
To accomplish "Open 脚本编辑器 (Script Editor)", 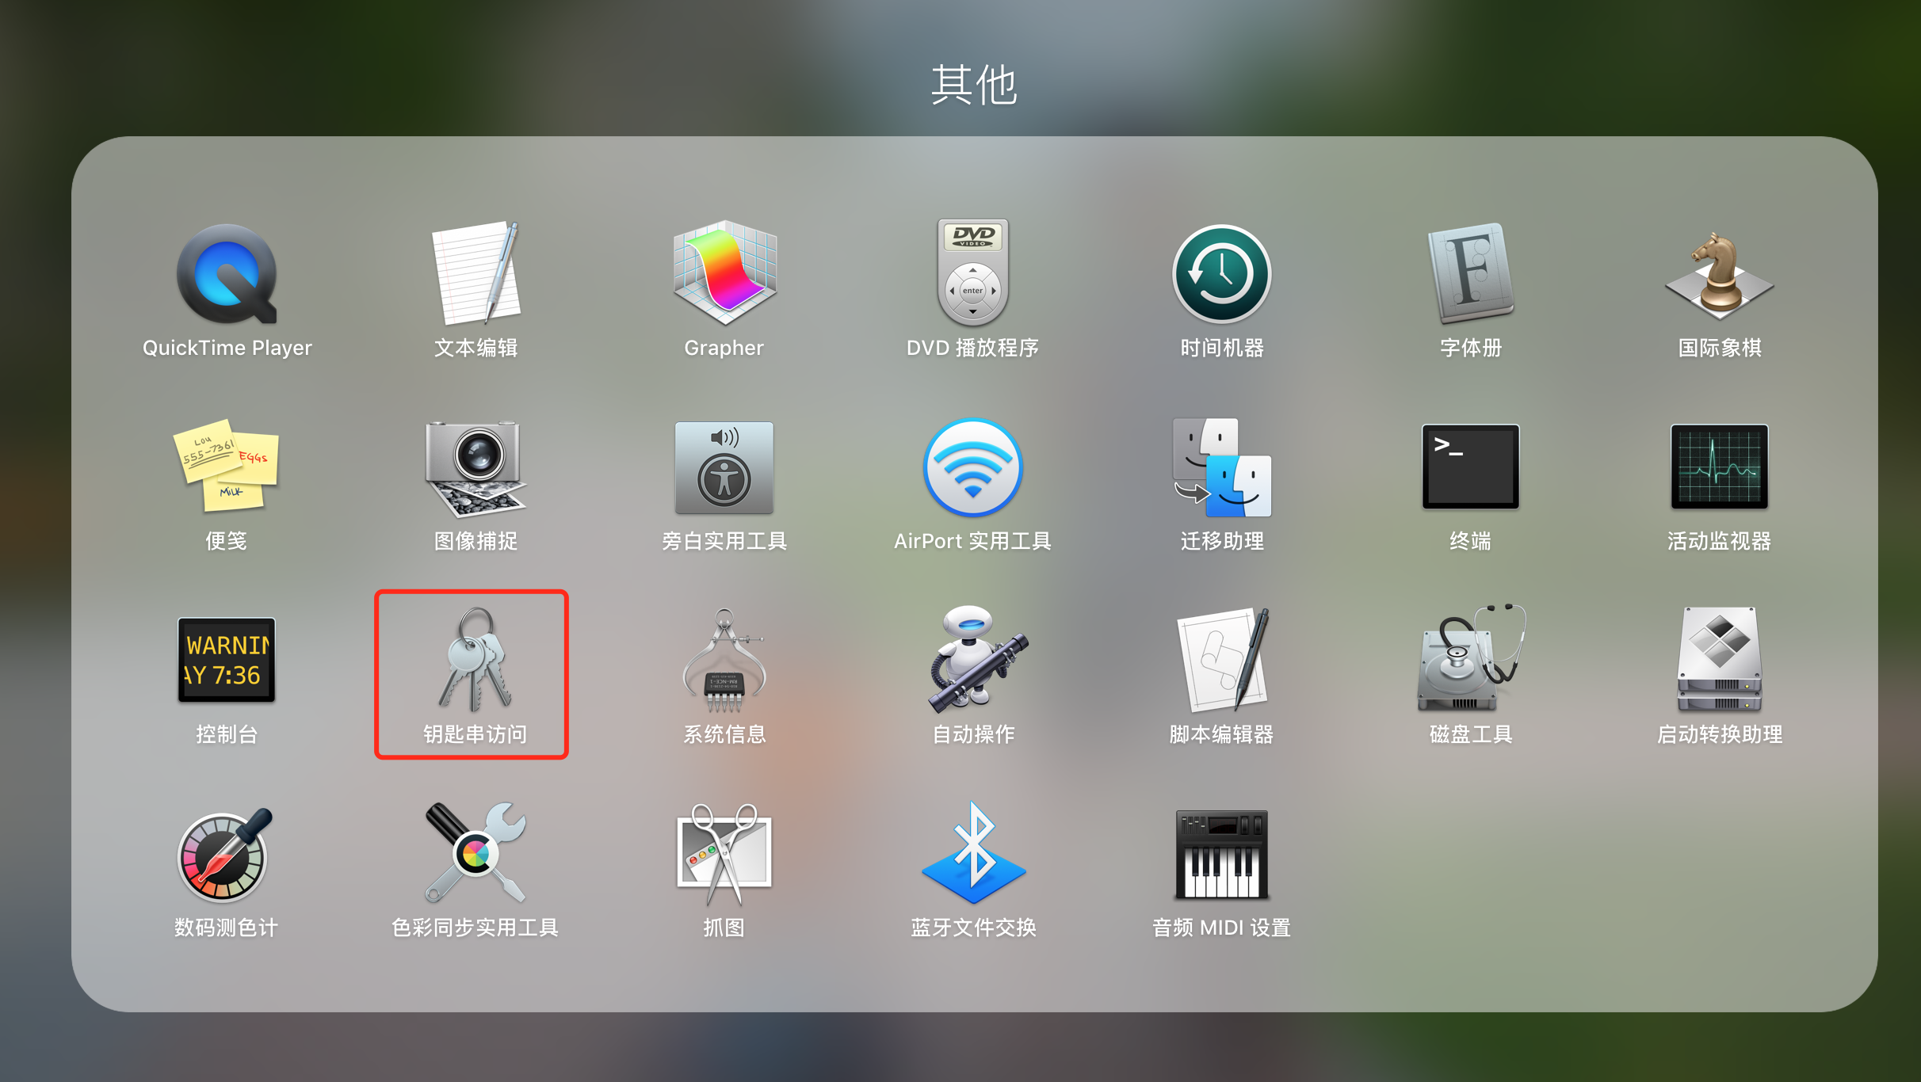I will pyautogui.click(x=1220, y=661).
